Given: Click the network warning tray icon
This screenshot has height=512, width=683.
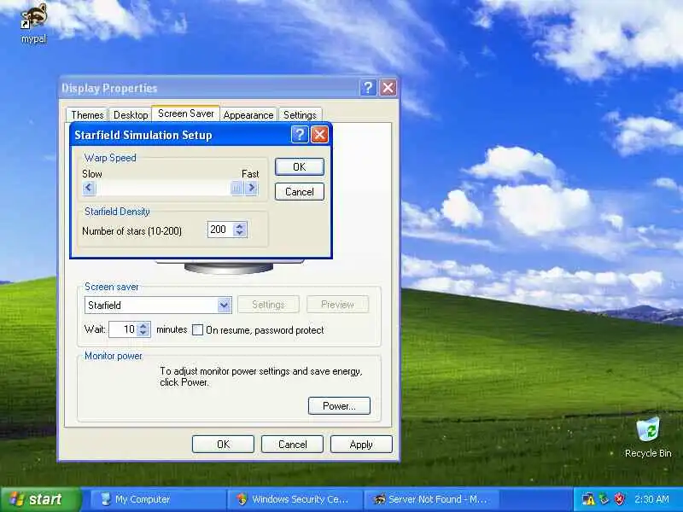Looking at the screenshot, I should click(x=588, y=499).
